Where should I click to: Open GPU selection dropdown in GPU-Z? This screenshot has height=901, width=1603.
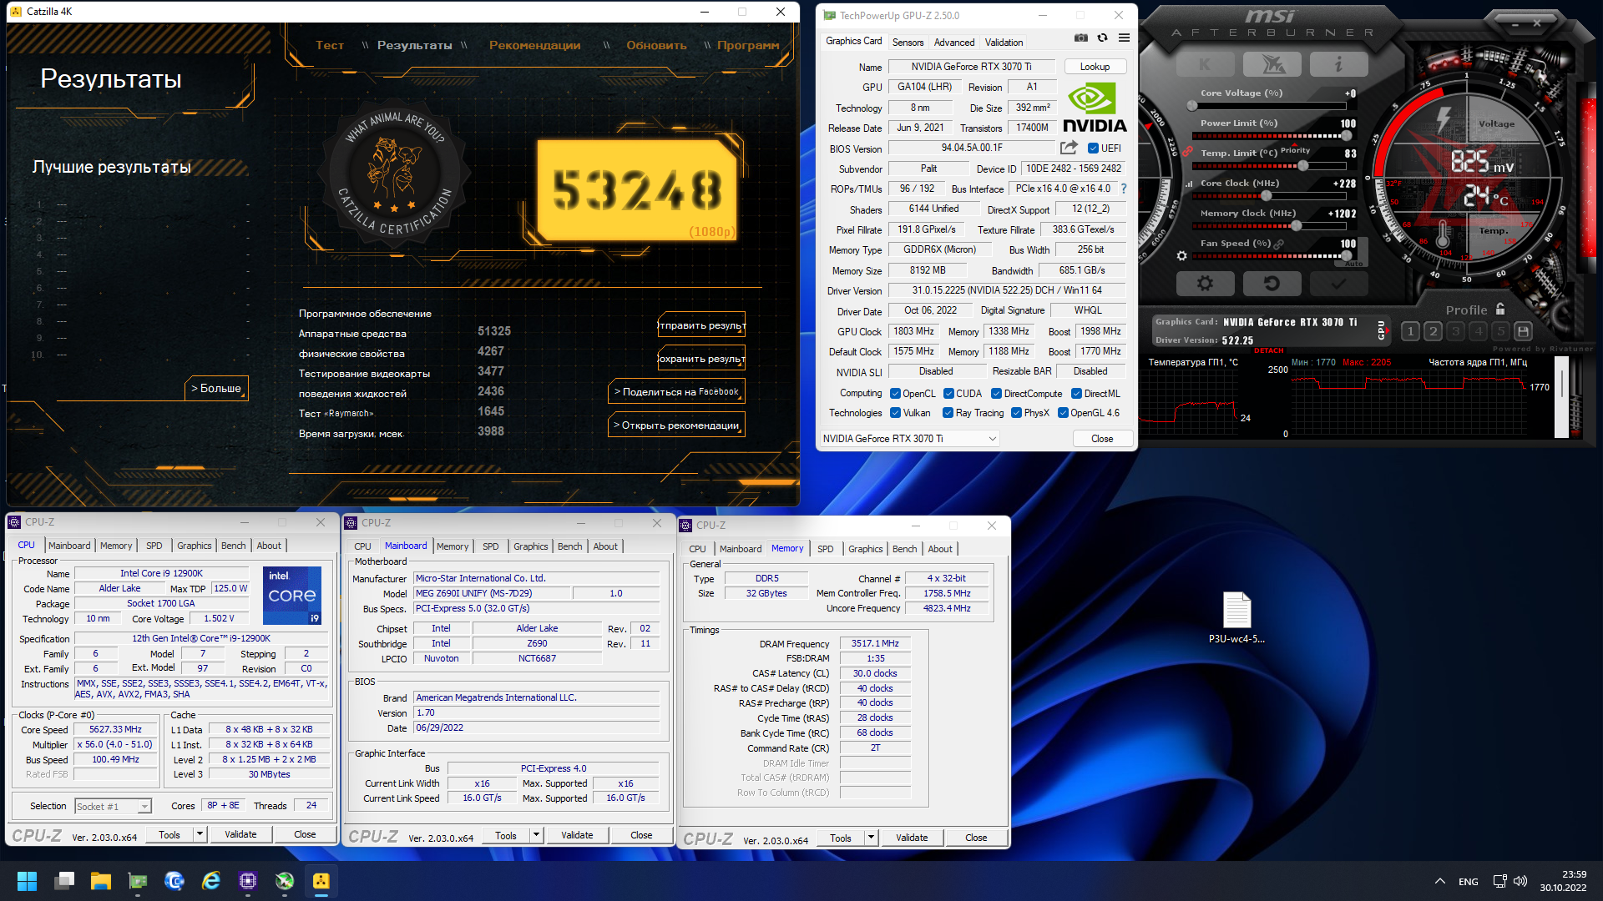coord(909,439)
